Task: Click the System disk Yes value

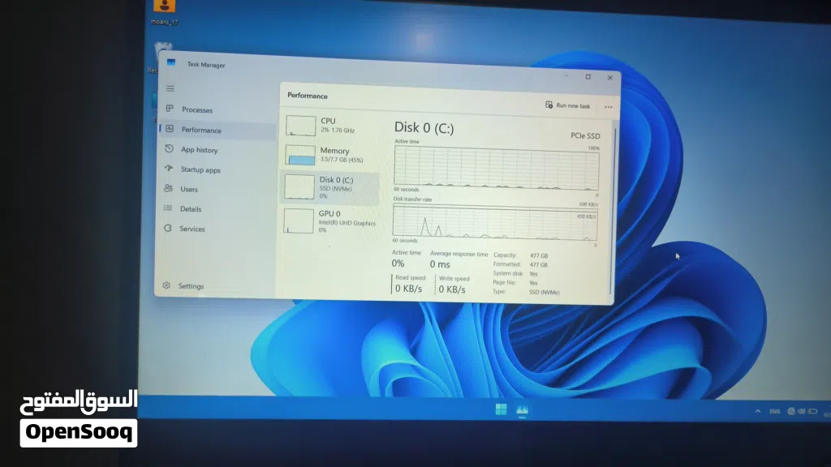Action: [533, 274]
